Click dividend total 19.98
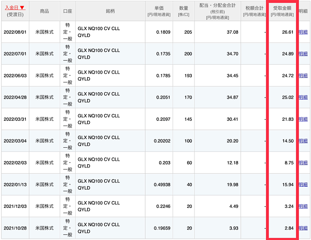The width and height of the screenshot is (311, 240). [232, 185]
